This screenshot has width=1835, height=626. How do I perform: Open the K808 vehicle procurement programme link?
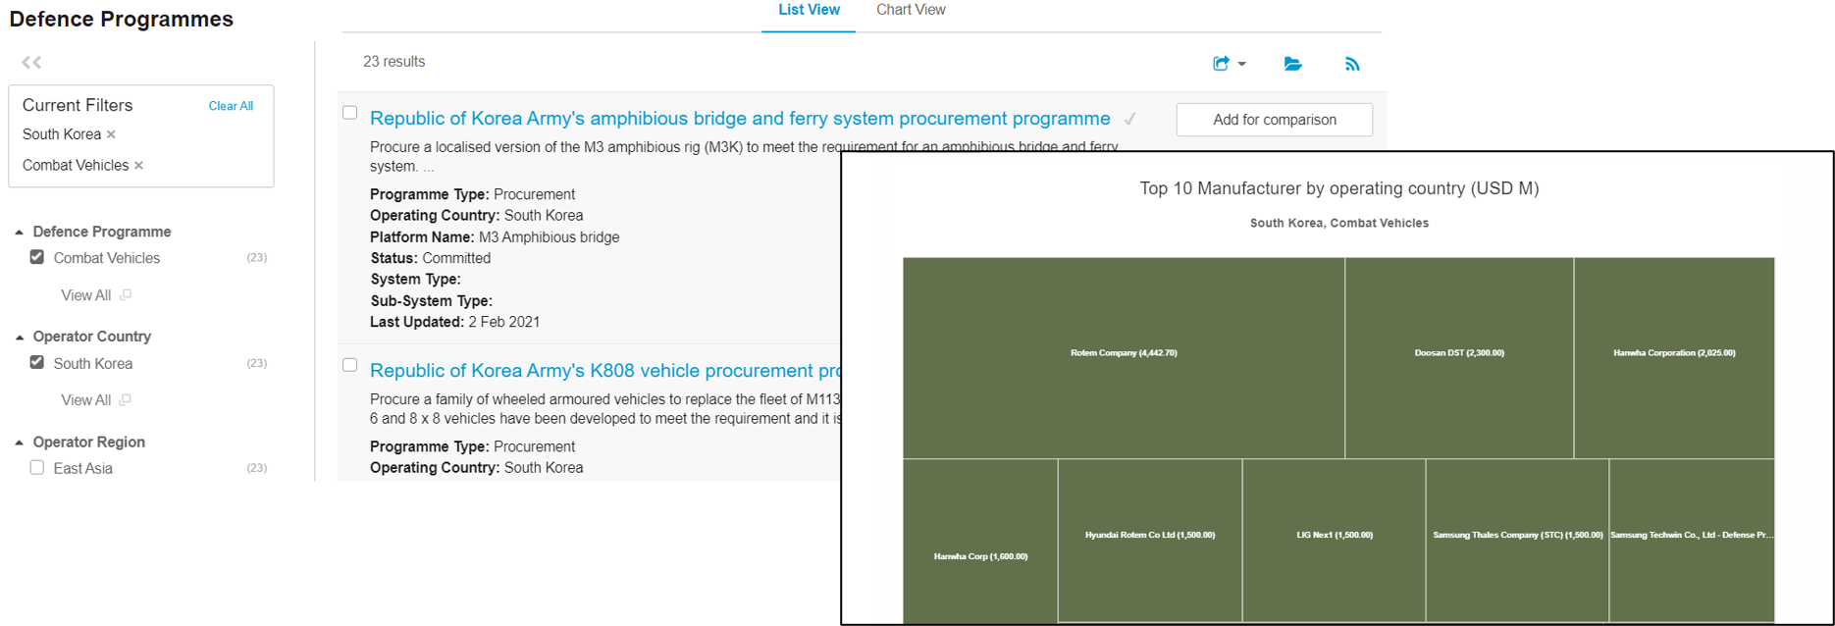pos(604,371)
